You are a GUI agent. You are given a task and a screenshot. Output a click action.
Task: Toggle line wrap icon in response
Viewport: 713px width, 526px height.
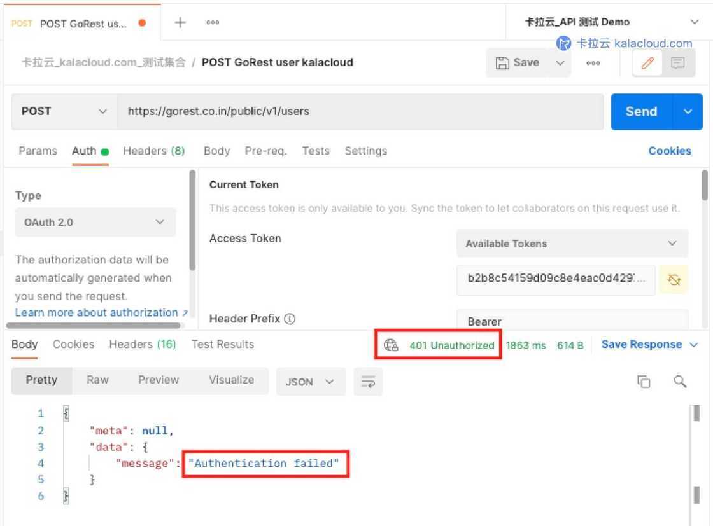point(368,382)
